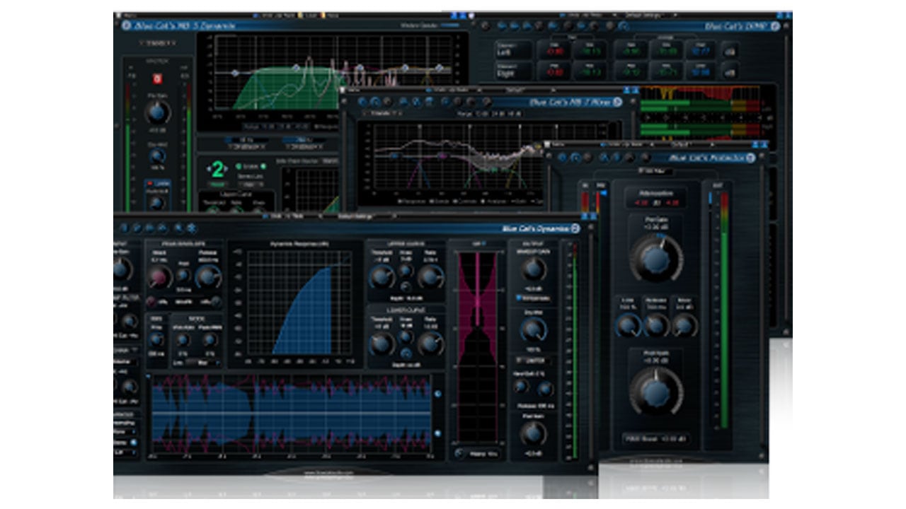Screen dimensions: 906x509
Task: Click the Blue Cat's Dynamics logo icon
Action: (x=575, y=228)
